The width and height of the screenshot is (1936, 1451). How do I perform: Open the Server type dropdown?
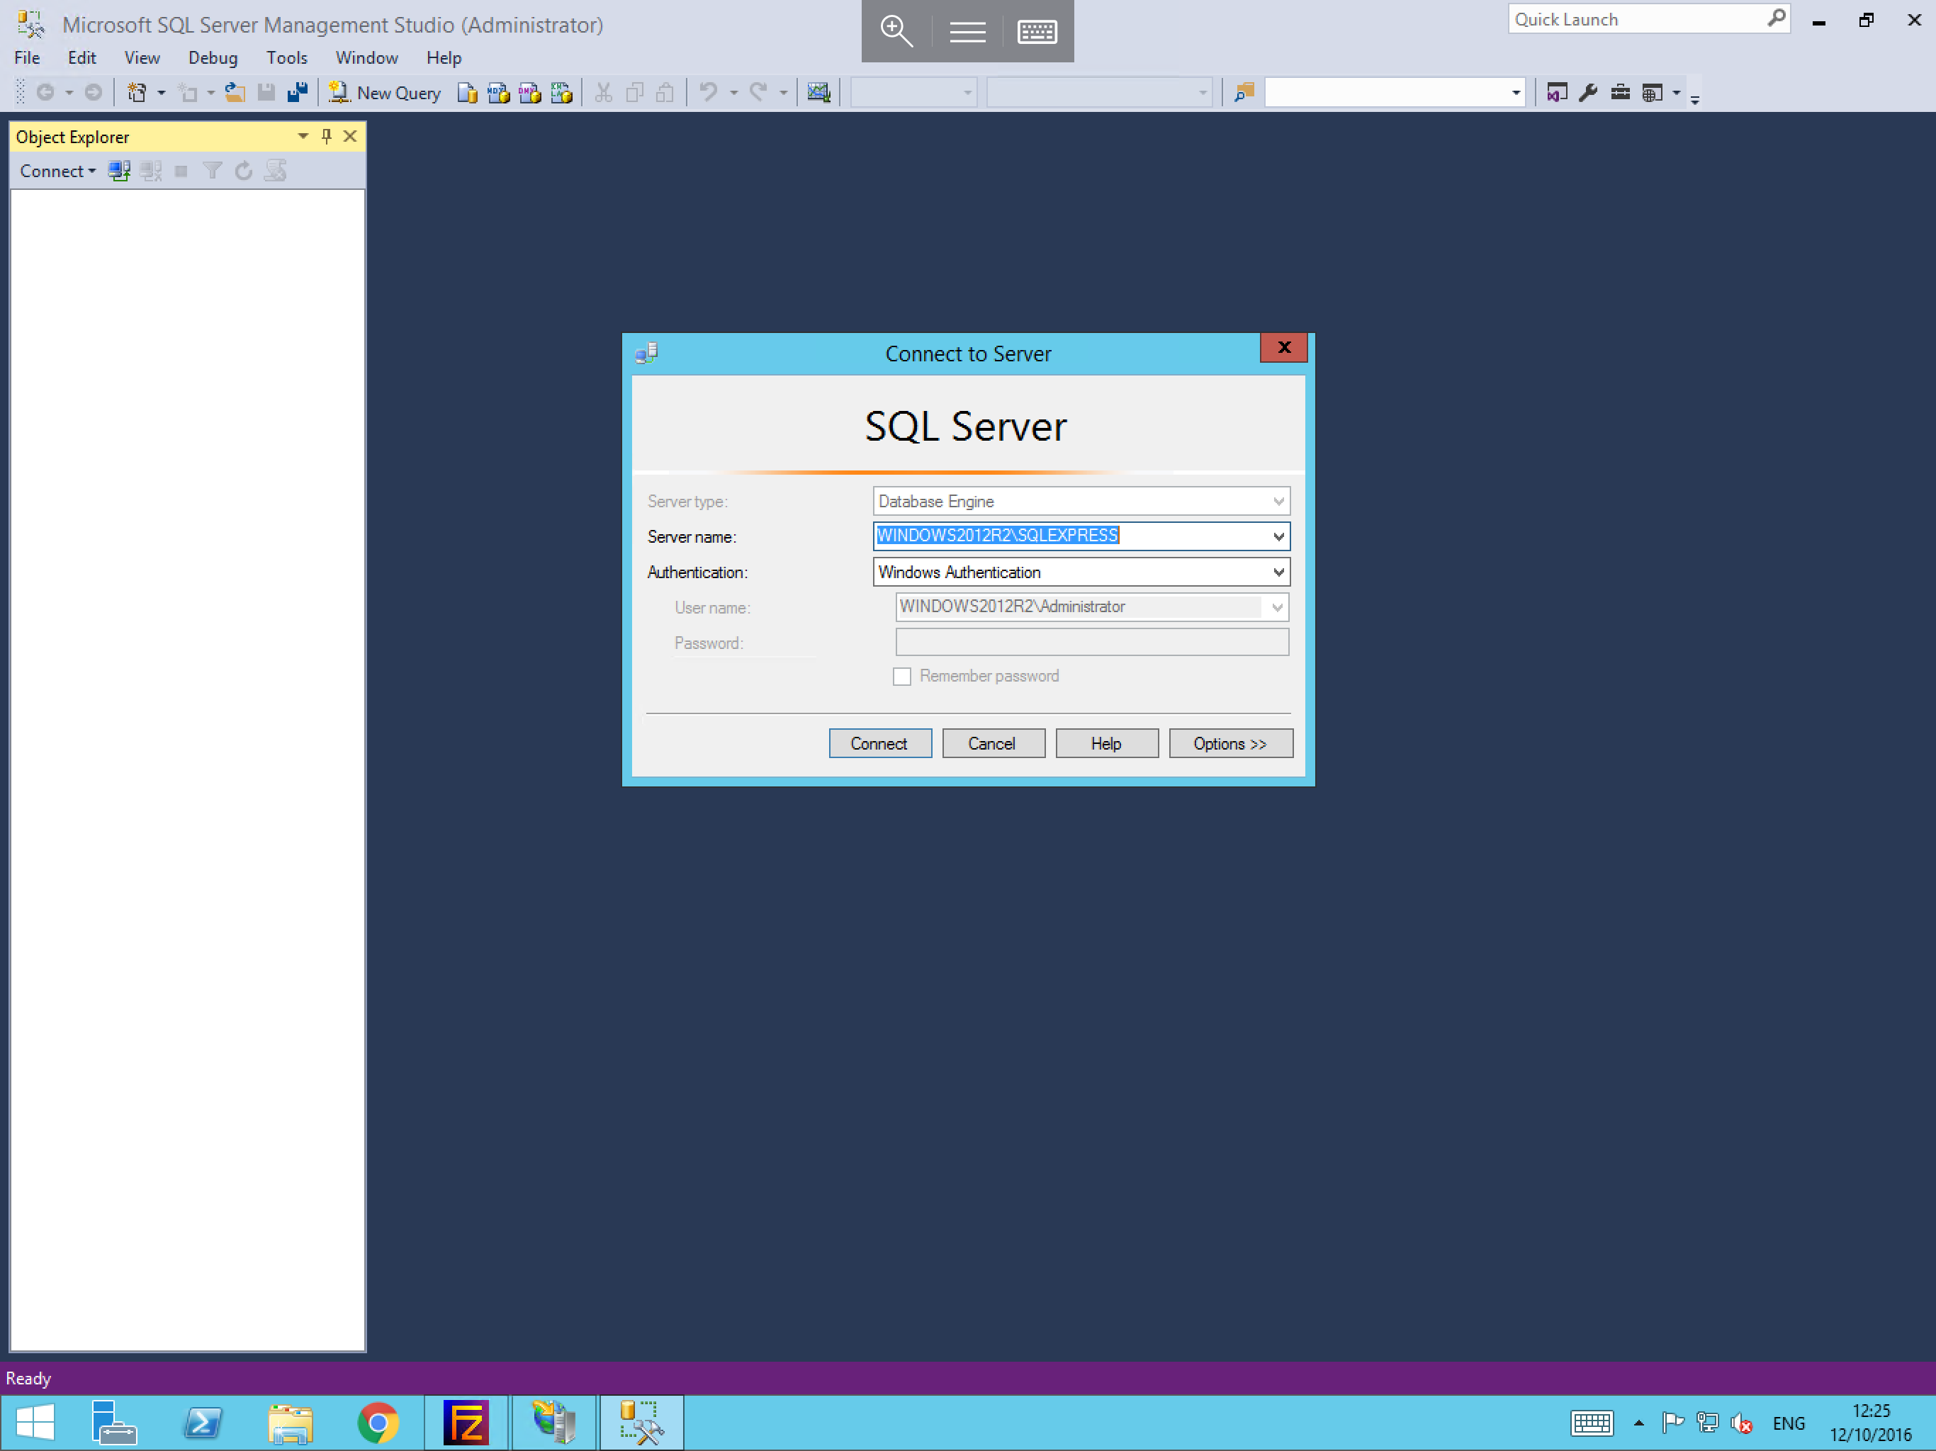pos(1278,502)
